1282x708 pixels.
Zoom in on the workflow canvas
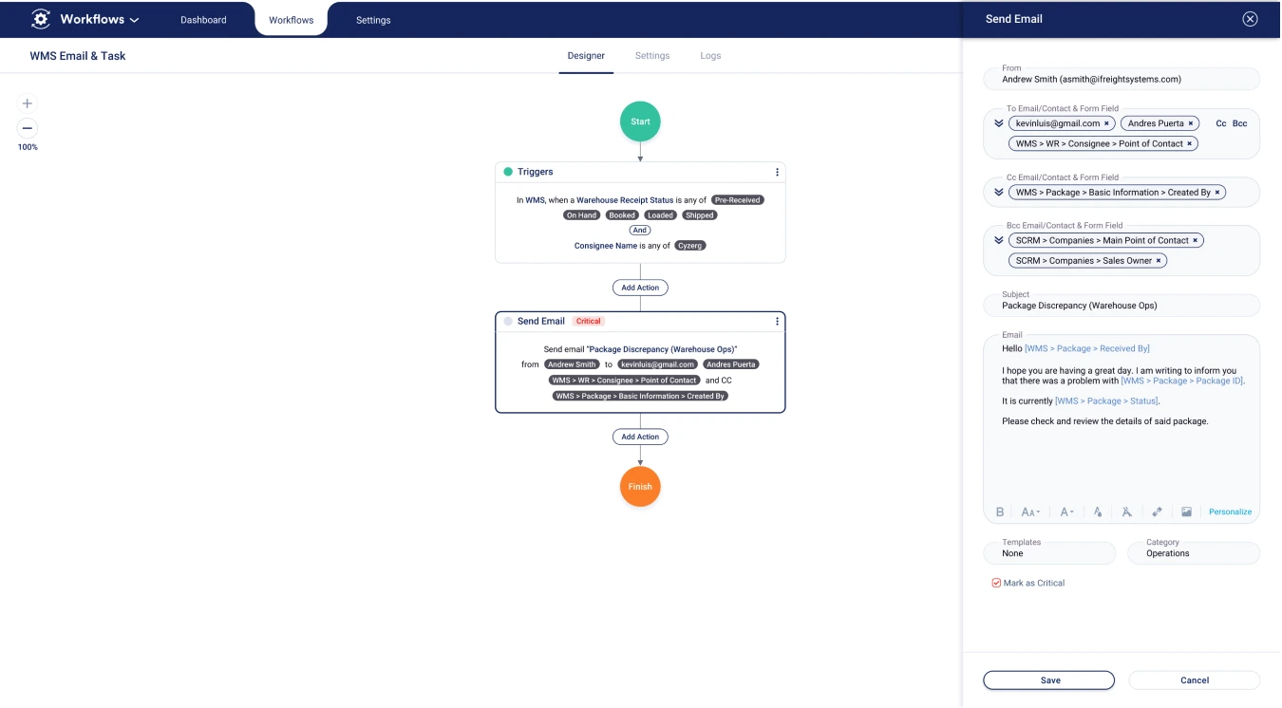[x=28, y=103]
